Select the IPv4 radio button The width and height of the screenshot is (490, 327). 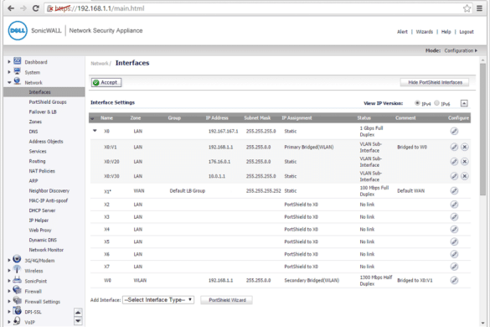(x=417, y=103)
